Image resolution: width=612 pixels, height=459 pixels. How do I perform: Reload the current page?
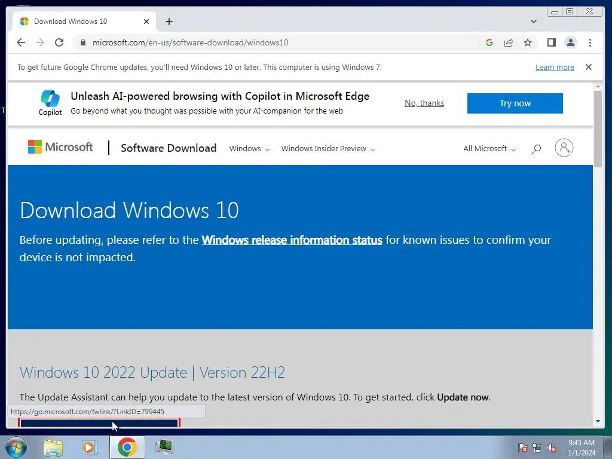[x=59, y=42]
